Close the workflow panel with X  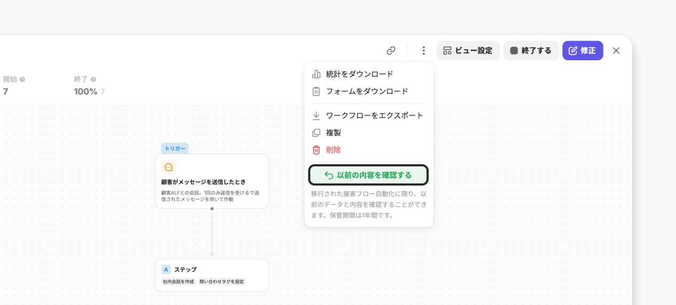(616, 51)
